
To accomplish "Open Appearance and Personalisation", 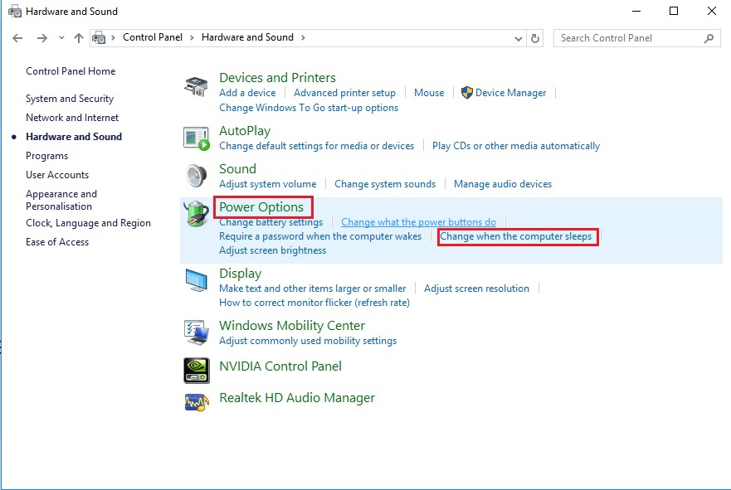I will pos(61,201).
